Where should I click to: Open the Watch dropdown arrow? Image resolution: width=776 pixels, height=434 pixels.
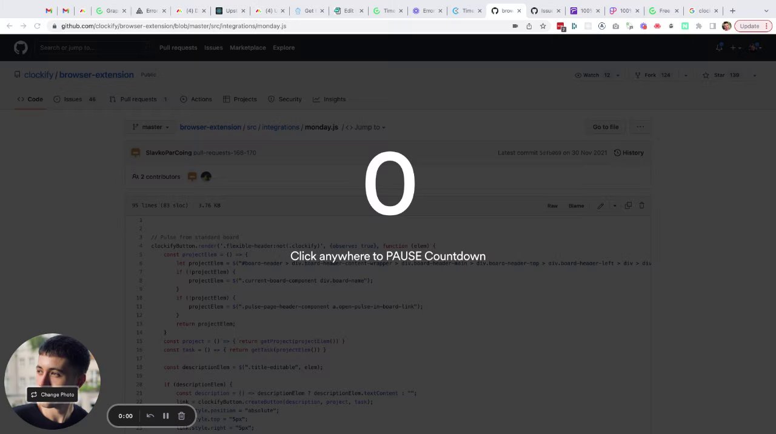(618, 75)
